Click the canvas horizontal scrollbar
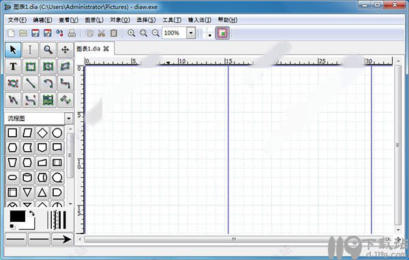Image resolution: width=409 pixels, height=260 pixels. (234, 239)
